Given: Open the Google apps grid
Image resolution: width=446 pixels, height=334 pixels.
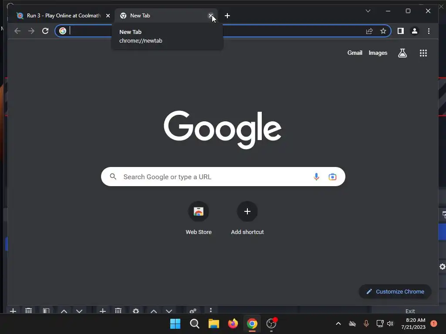Looking at the screenshot, I should [x=423, y=53].
